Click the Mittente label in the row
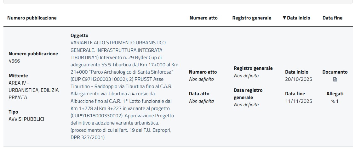 point(18,76)
